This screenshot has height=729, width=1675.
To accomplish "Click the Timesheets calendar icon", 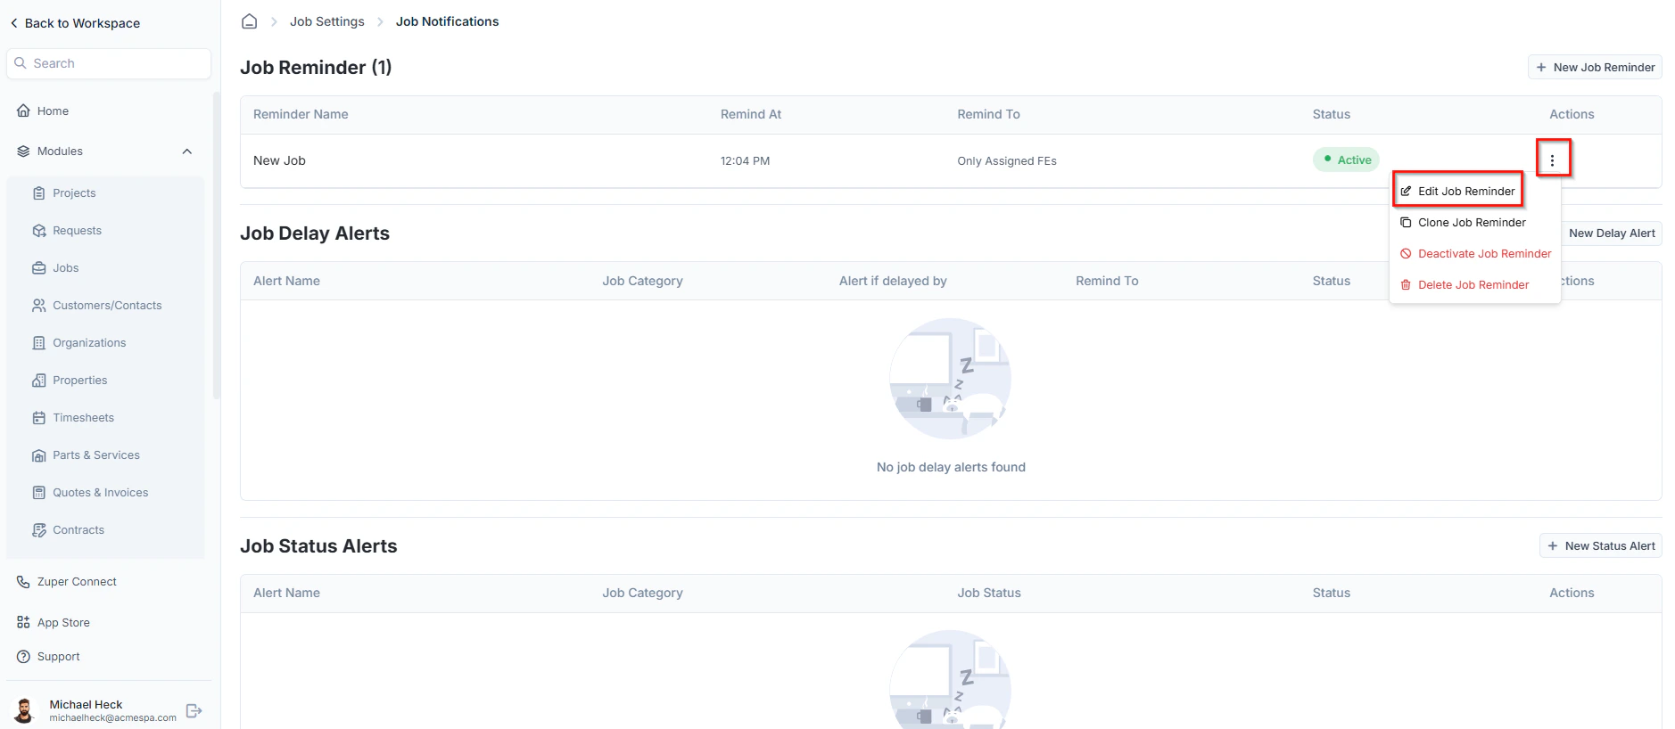I will pyautogui.click(x=38, y=418).
